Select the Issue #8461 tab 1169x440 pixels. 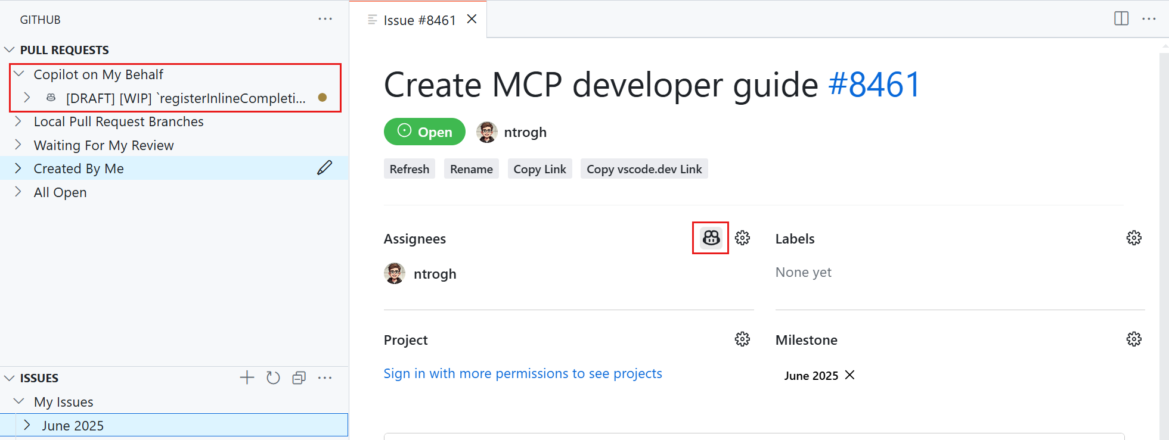[419, 20]
